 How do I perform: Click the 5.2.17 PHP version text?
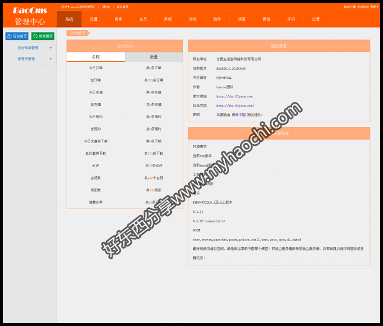coord(198,212)
